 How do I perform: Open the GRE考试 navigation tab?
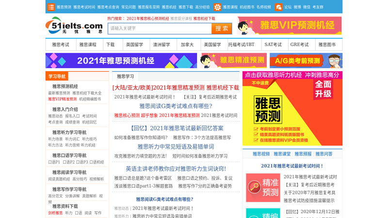coord(299,45)
